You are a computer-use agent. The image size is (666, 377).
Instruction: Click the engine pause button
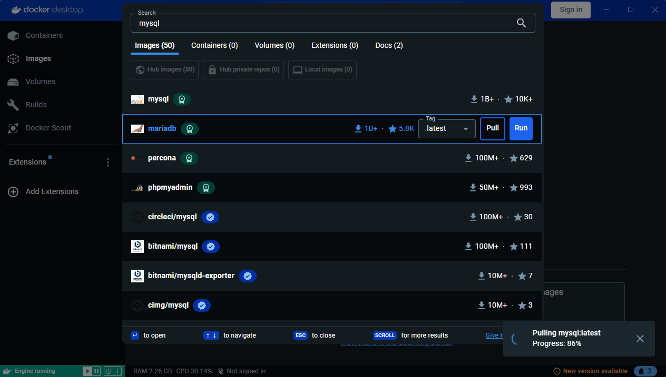click(96, 371)
